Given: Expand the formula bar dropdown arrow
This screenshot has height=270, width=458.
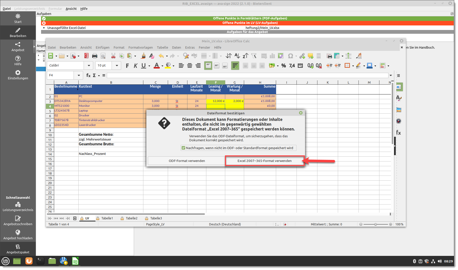Looking at the screenshot, I should [x=391, y=75].
